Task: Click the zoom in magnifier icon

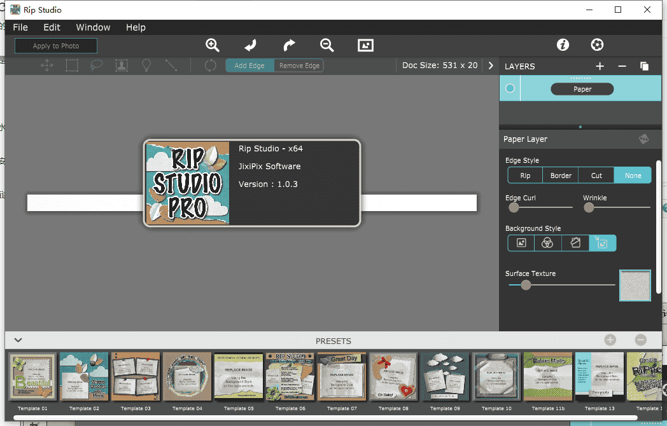Action: [x=213, y=45]
